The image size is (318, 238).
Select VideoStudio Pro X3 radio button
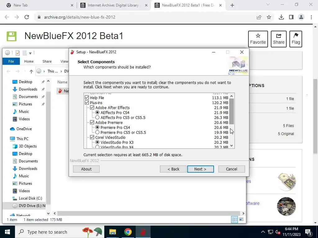pos(97,142)
